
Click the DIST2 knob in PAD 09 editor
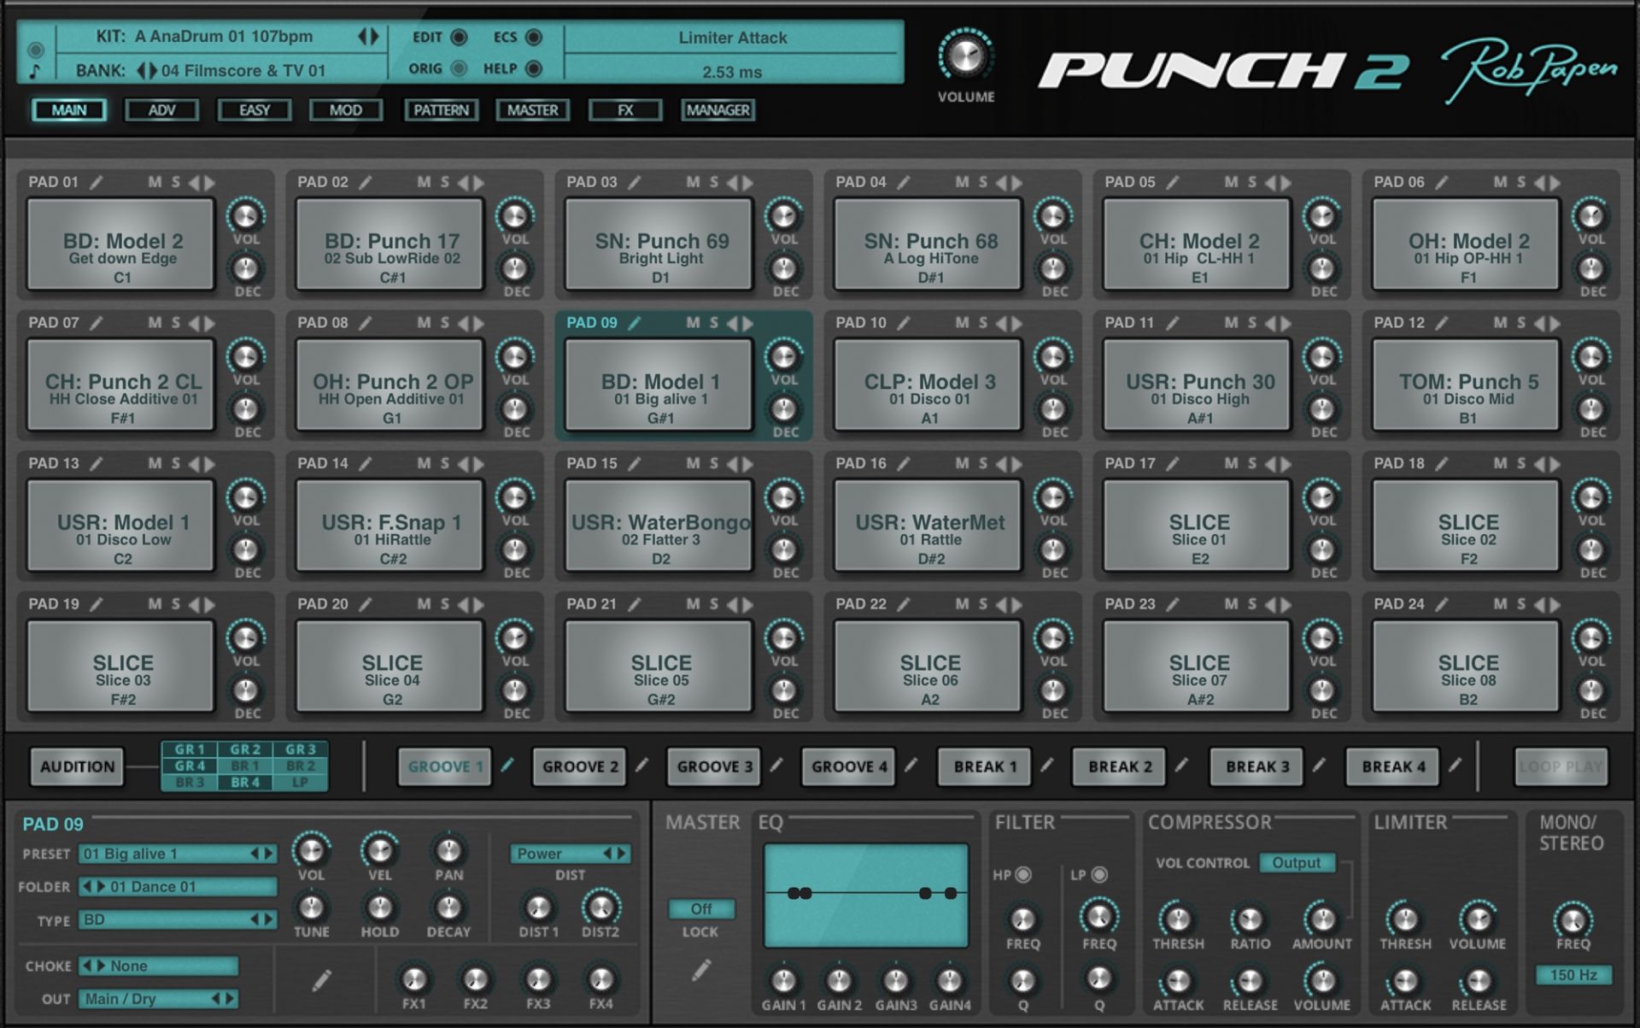(x=600, y=907)
